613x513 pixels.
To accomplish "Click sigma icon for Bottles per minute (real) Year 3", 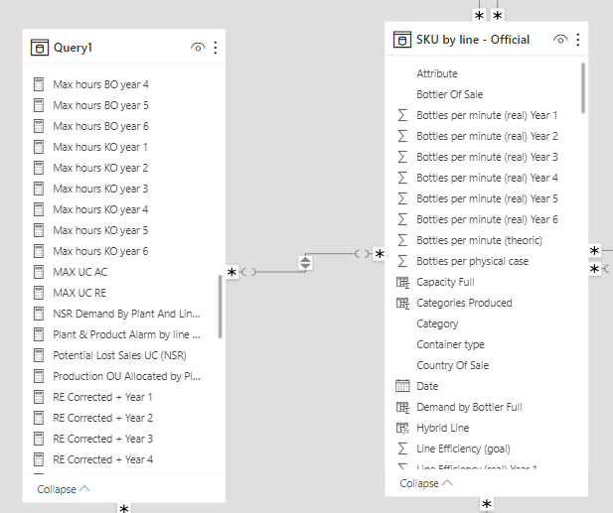I will [x=402, y=157].
